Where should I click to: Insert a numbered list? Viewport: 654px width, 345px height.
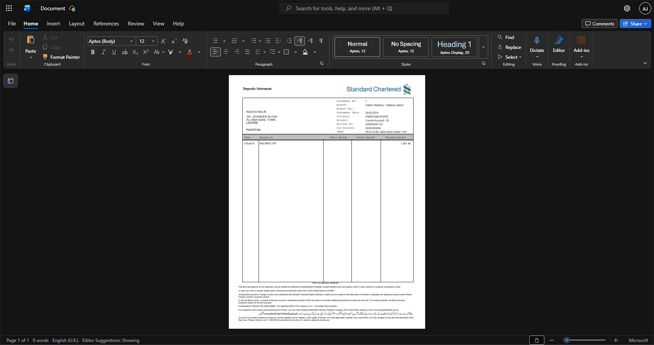[234, 41]
